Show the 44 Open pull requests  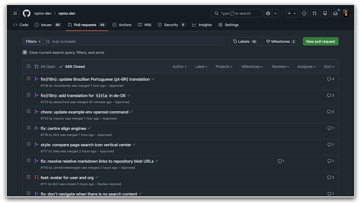tap(45, 67)
